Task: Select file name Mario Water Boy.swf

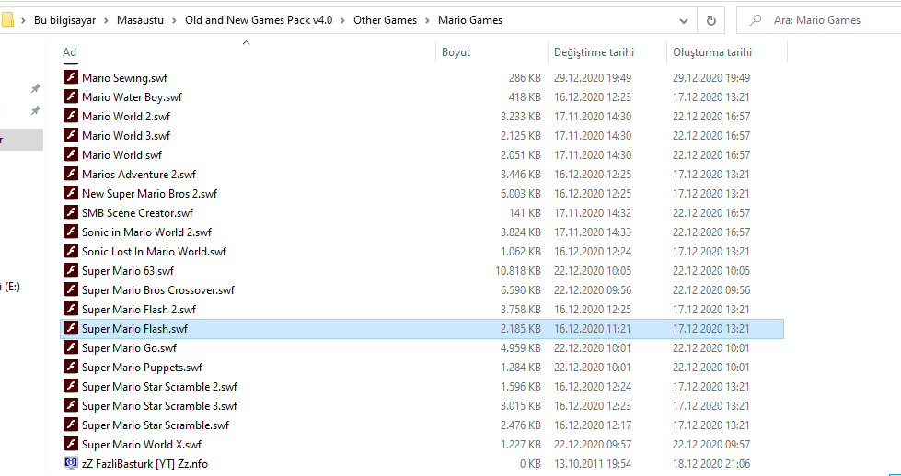Action: pos(132,96)
